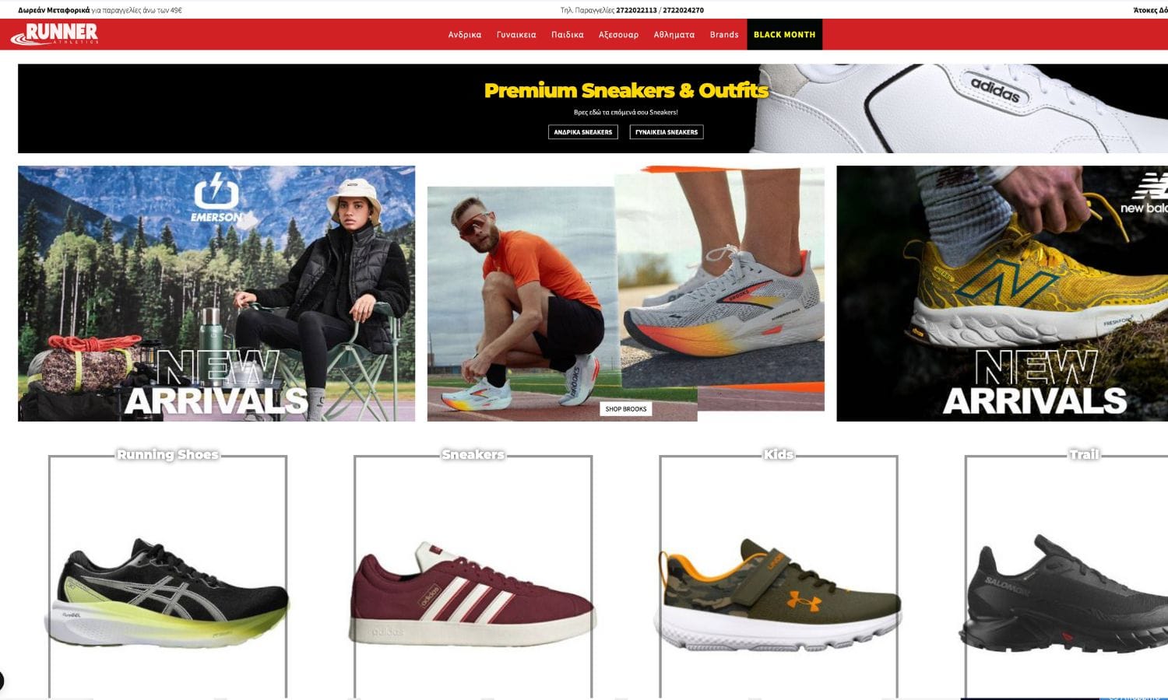Select the Trail category Salomon shoe

click(x=1065, y=593)
